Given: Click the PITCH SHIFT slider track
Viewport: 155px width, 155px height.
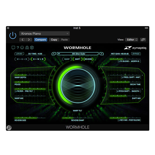Looking at the screenshot, I should point(125,89).
